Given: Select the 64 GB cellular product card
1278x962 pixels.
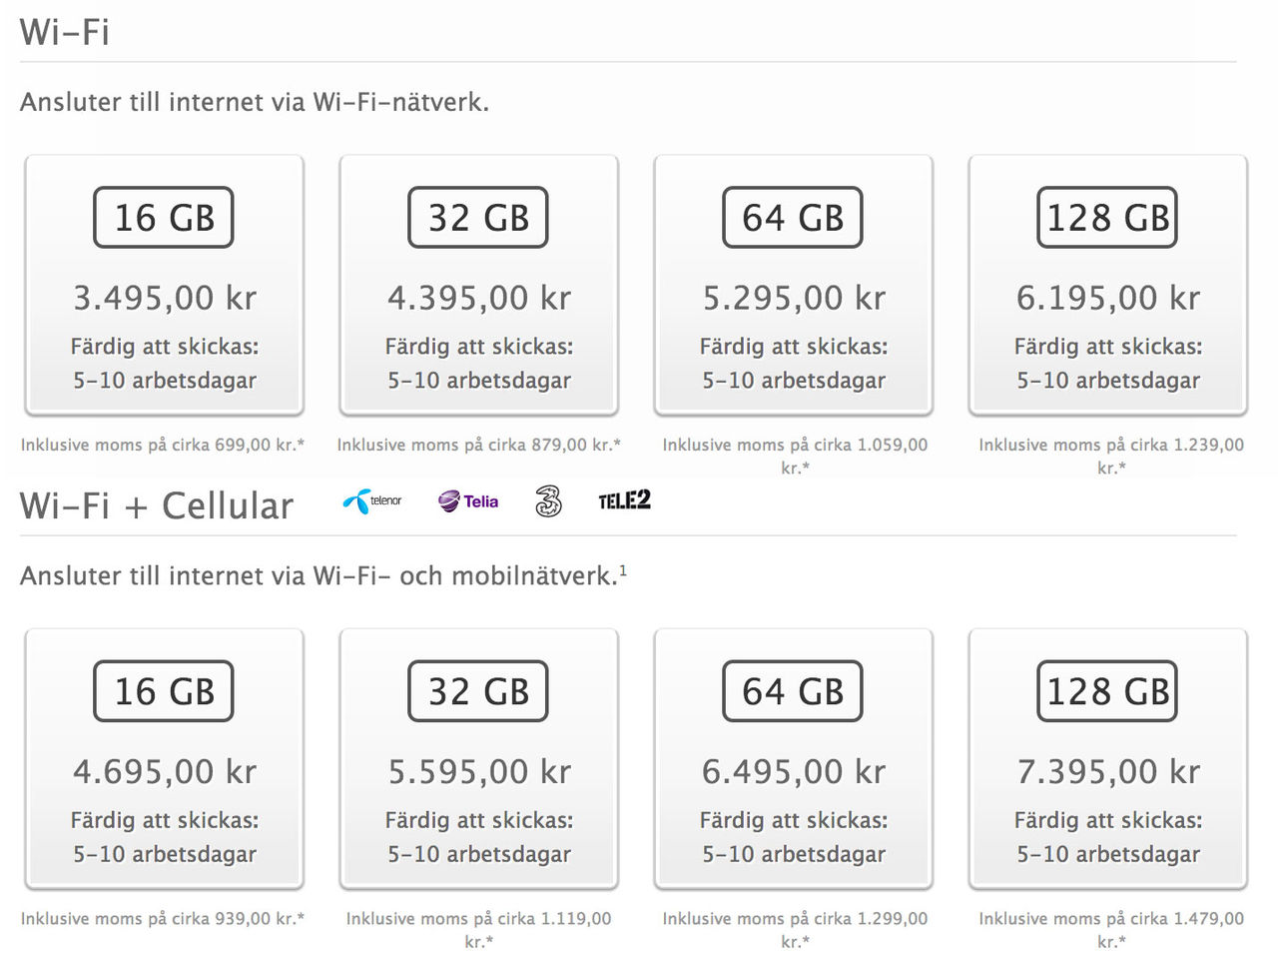Looking at the screenshot, I should click(792, 758).
